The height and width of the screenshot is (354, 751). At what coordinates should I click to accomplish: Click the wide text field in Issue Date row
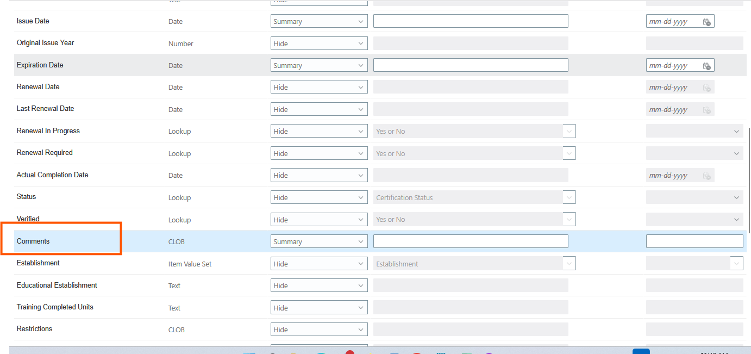tap(471, 21)
